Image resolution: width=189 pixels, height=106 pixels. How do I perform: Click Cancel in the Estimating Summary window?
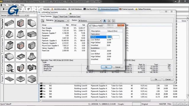(x=168, y=79)
